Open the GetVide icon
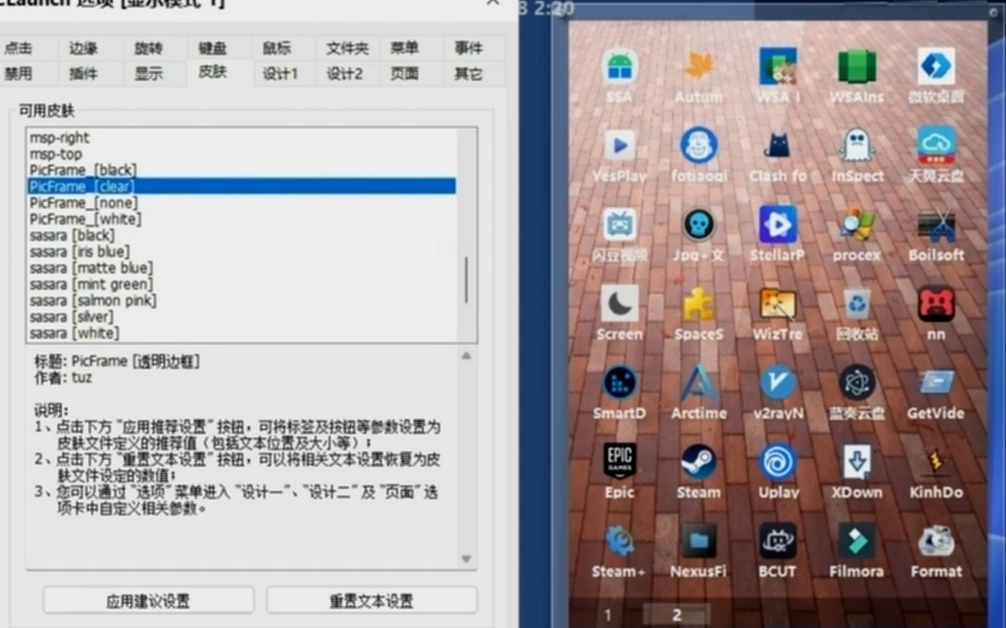 936,382
